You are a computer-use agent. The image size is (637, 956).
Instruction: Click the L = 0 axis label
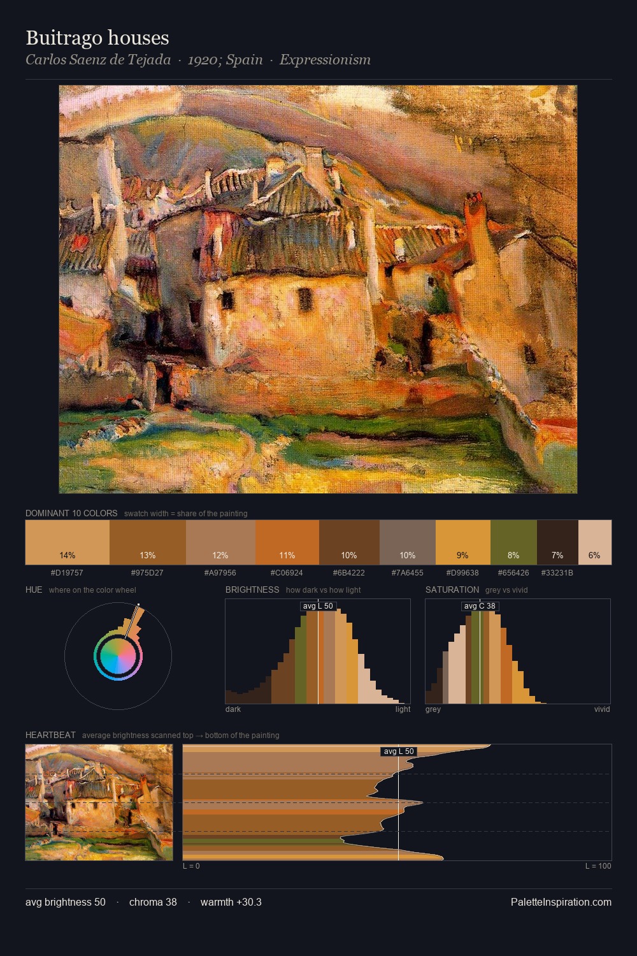[x=191, y=865]
